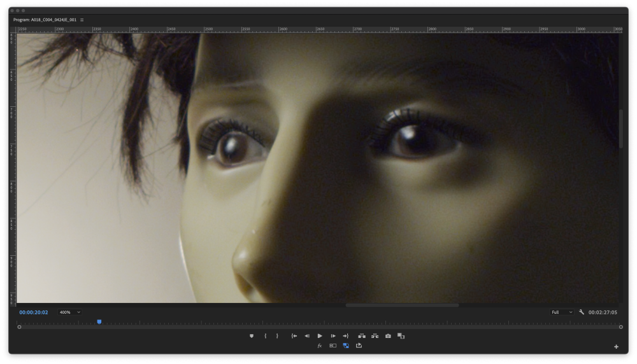Open the Program panel hamburger menu
The height and width of the screenshot is (364, 637).
pos(82,20)
